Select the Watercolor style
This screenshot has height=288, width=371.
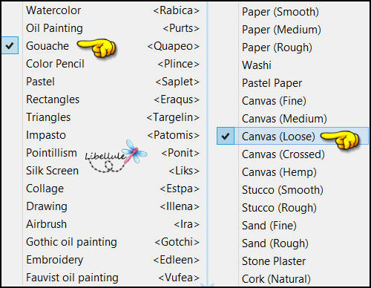point(113,10)
